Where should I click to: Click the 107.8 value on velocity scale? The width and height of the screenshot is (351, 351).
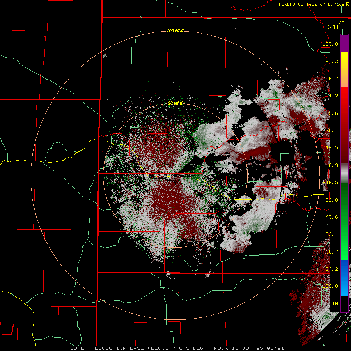tap(330, 44)
